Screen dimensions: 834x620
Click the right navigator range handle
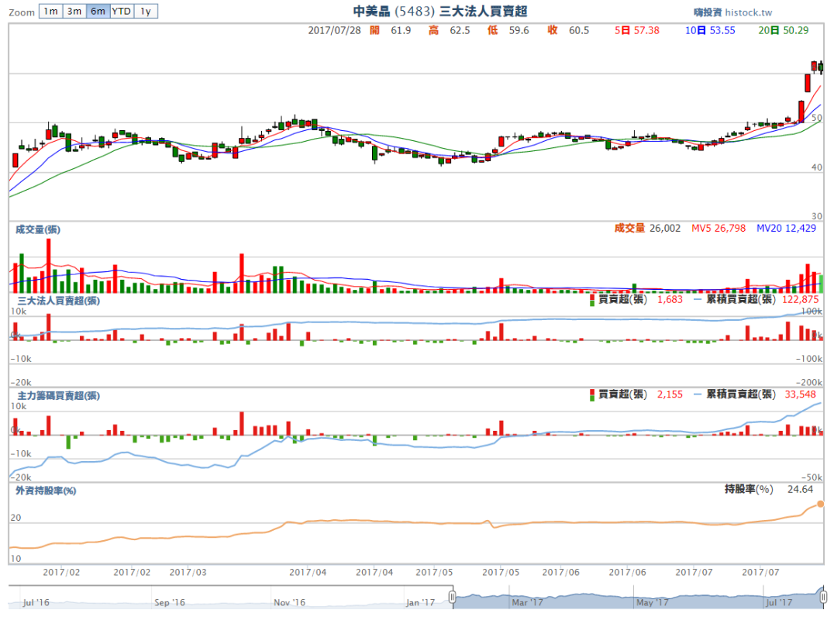pos(822,597)
